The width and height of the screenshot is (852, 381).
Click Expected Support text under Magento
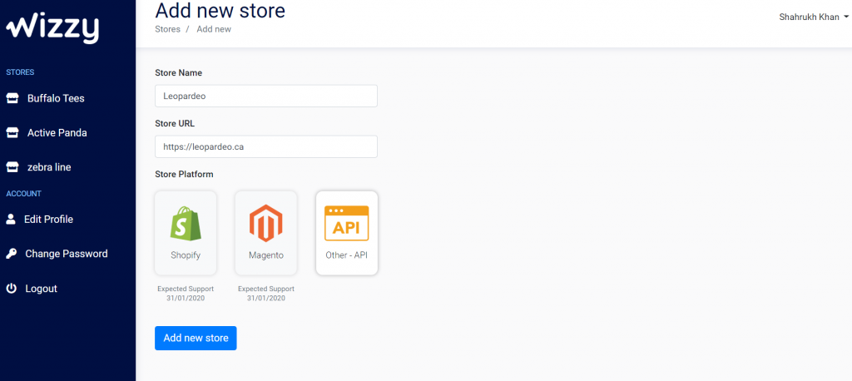(x=266, y=294)
